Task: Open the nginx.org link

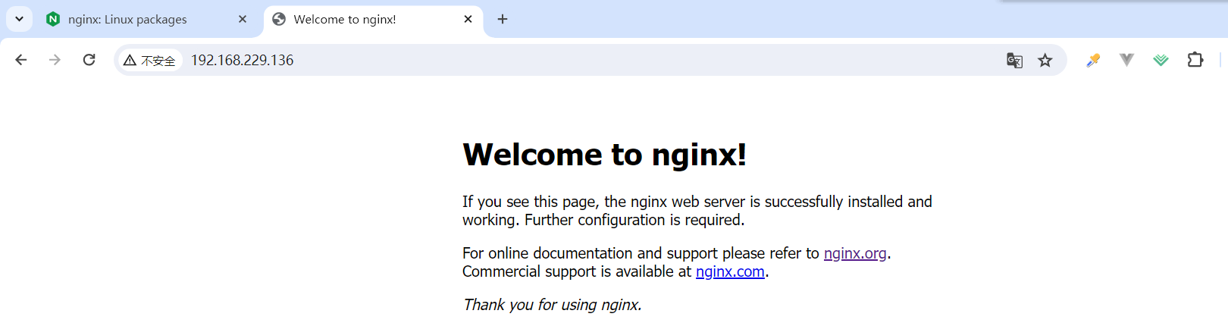Action: coord(855,253)
